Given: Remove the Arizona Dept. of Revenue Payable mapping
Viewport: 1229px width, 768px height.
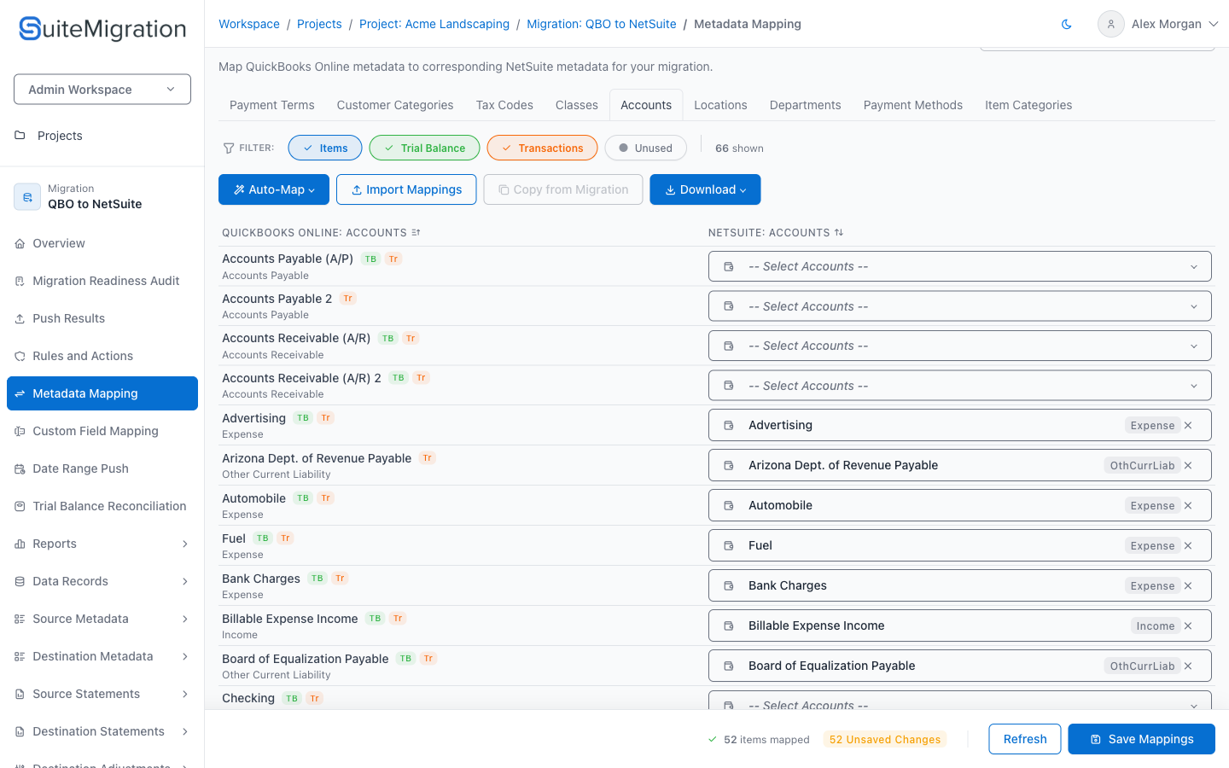Looking at the screenshot, I should pos(1188,466).
